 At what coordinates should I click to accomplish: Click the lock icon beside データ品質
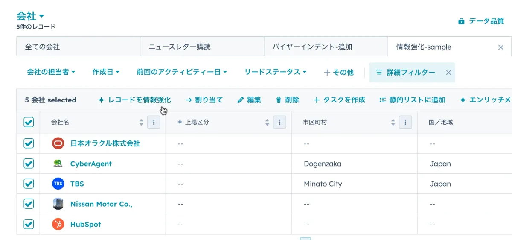pos(461,21)
